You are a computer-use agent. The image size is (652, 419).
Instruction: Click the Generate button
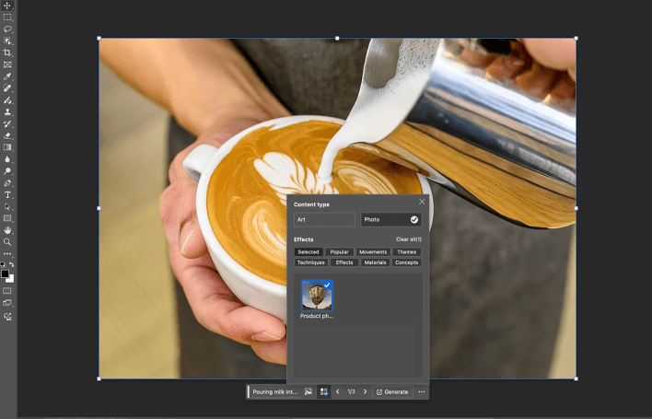[x=391, y=391]
